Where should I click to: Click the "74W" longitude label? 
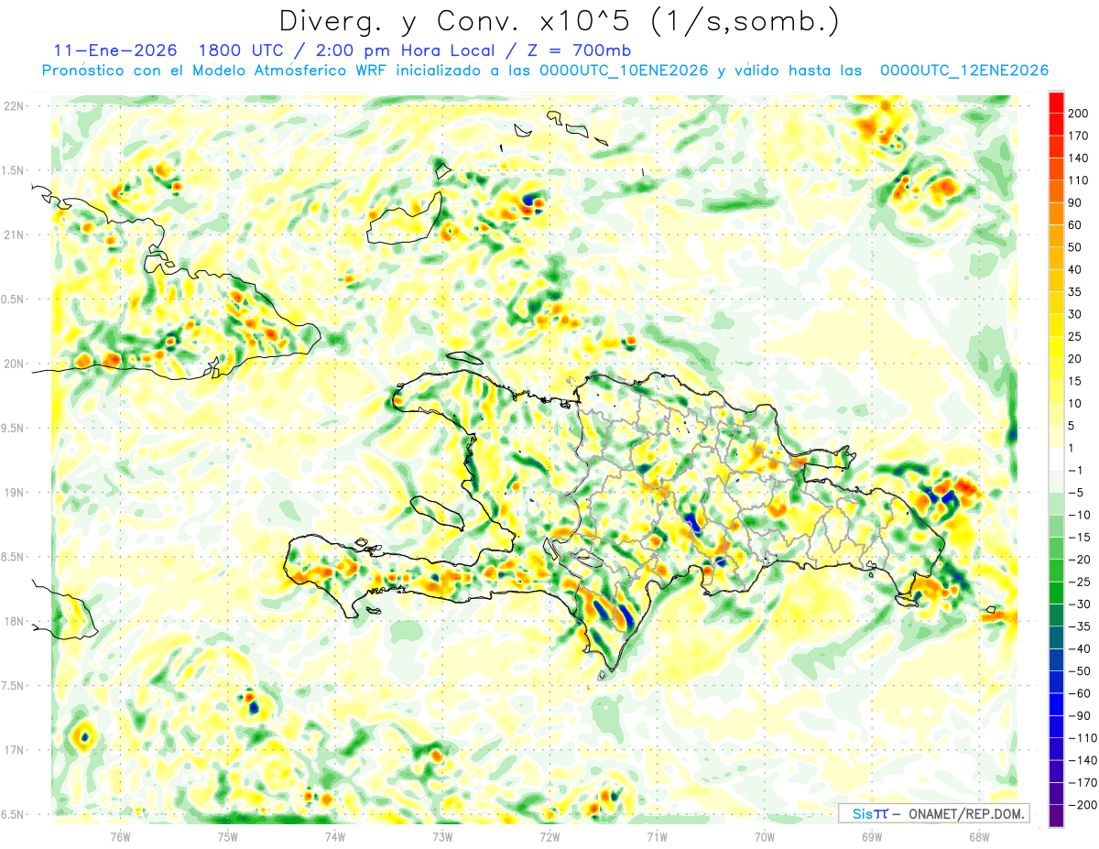(x=335, y=835)
